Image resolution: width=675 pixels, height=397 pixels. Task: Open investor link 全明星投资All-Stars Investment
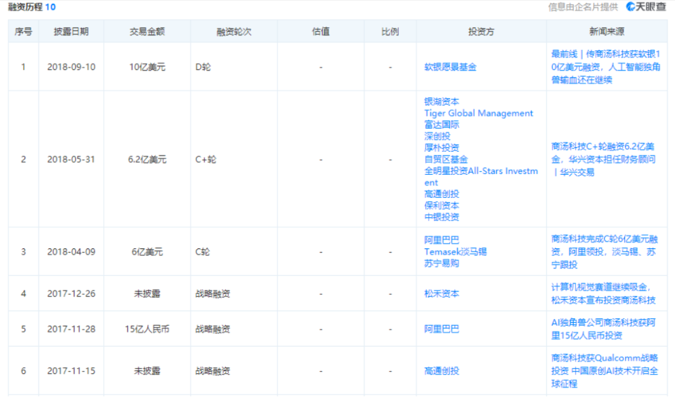tap(481, 177)
